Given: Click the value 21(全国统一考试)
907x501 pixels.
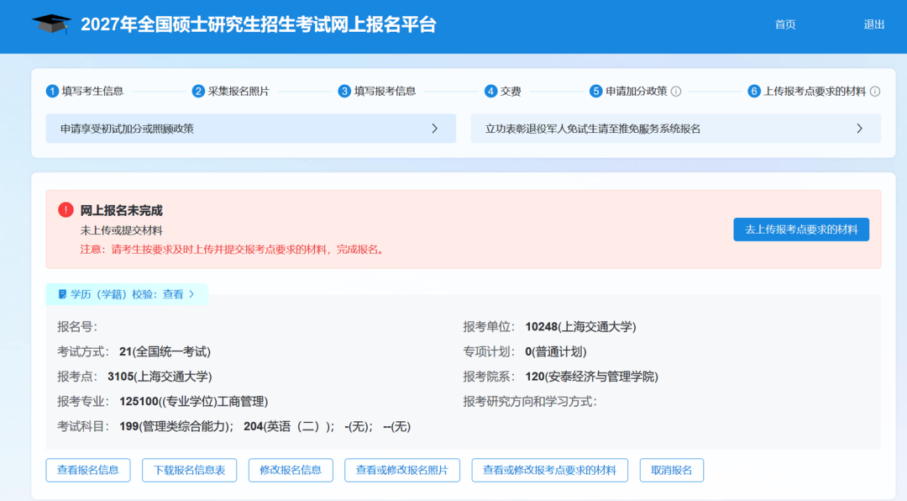Looking at the screenshot, I should [x=165, y=351].
